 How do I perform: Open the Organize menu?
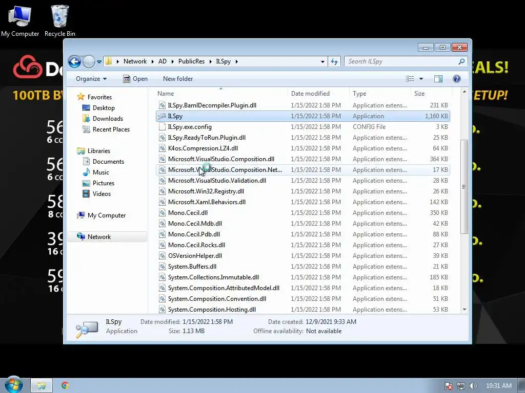tap(91, 79)
